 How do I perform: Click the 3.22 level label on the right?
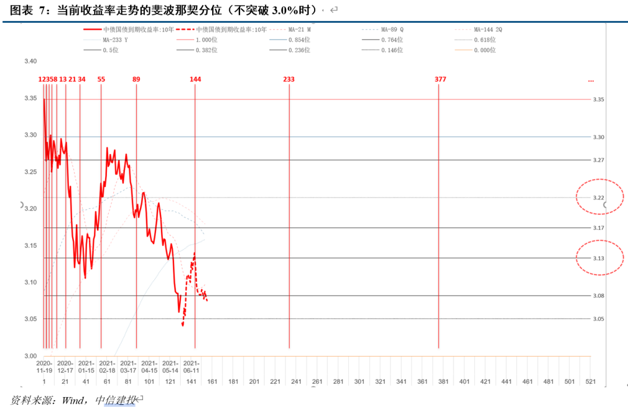pos(598,198)
